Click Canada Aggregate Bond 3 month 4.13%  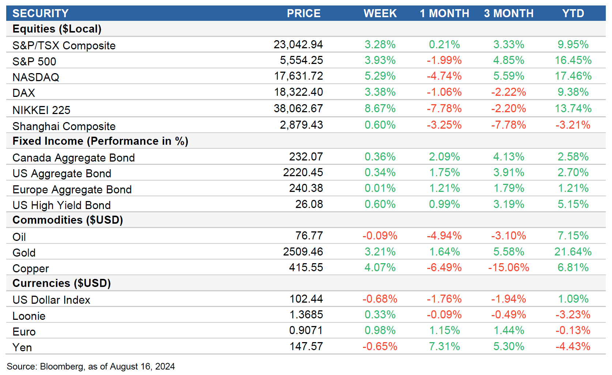coord(509,157)
